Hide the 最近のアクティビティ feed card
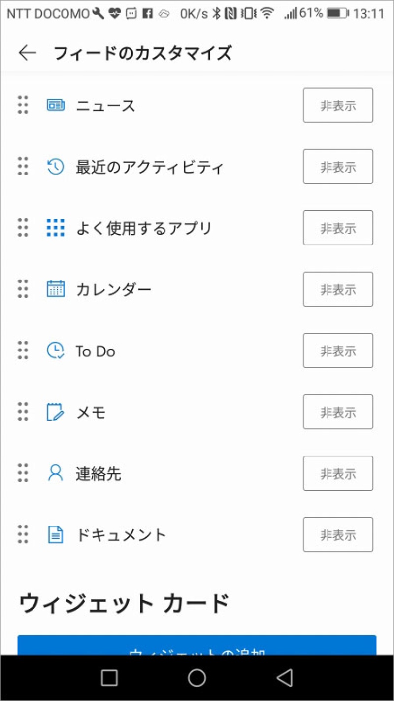This screenshot has width=394, height=701. tap(338, 167)
